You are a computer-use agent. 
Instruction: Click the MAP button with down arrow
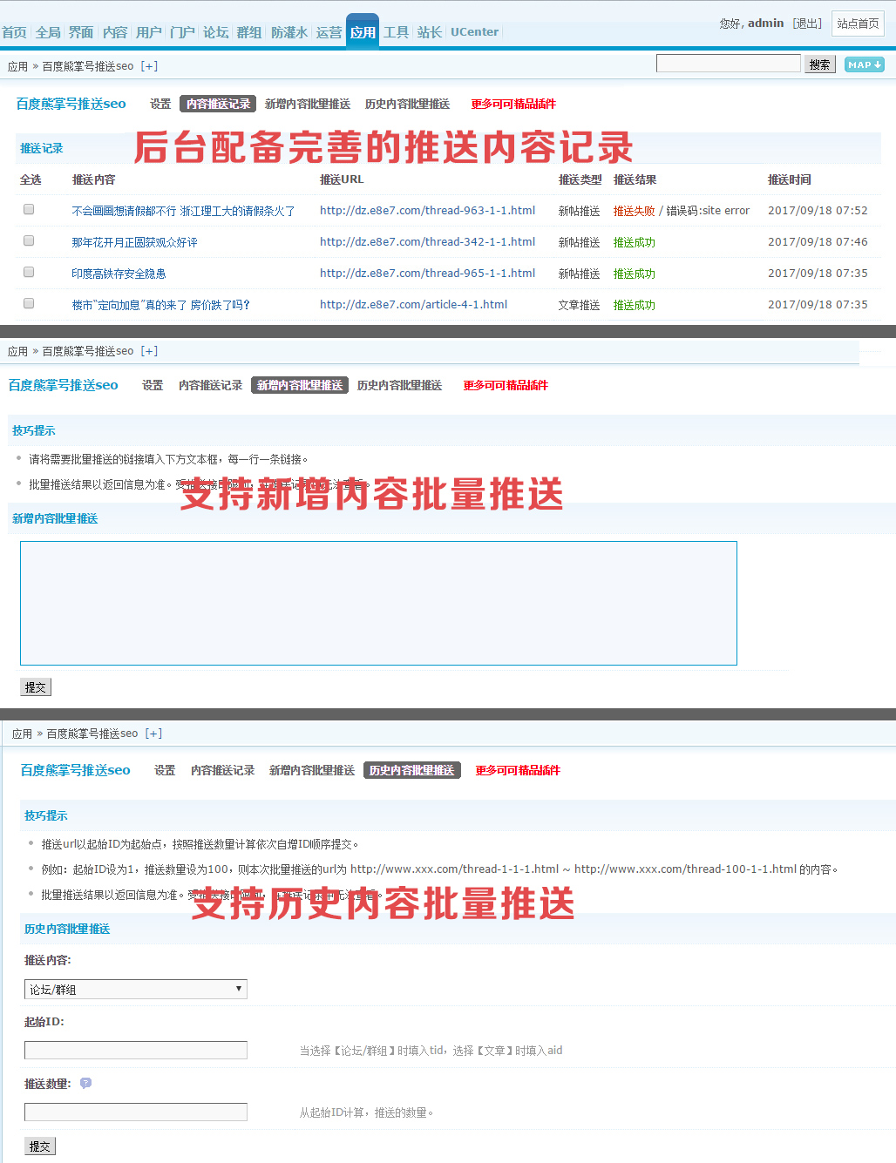coord(864,64)
